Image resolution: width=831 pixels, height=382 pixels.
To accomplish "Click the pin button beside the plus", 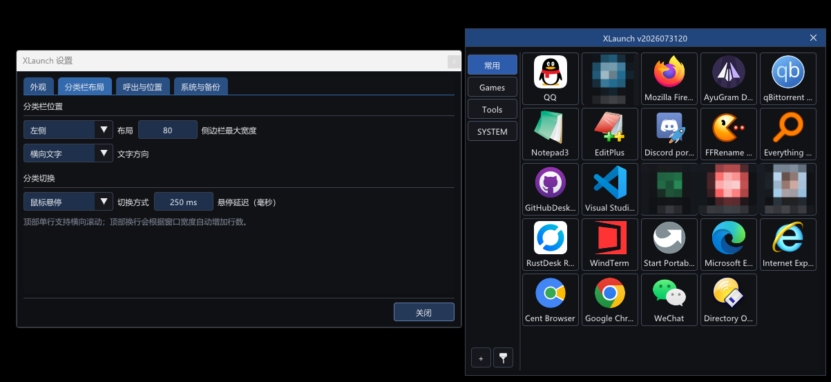I will coord(503,358).
